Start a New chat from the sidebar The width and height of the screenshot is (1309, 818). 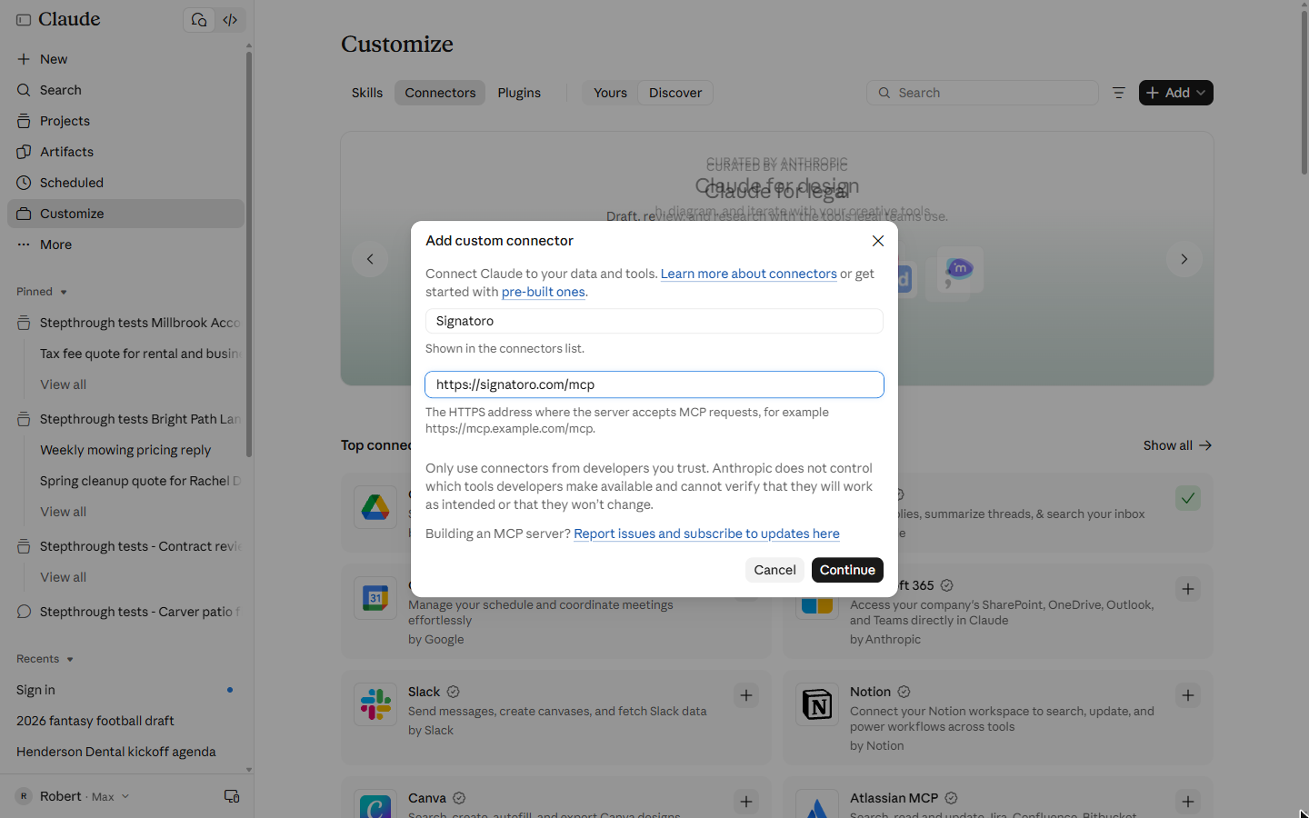(125, 59)
